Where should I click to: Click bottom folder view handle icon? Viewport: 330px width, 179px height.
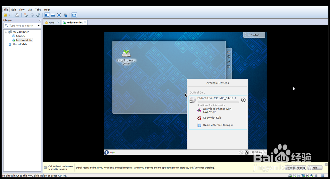[x=229, y=66]
